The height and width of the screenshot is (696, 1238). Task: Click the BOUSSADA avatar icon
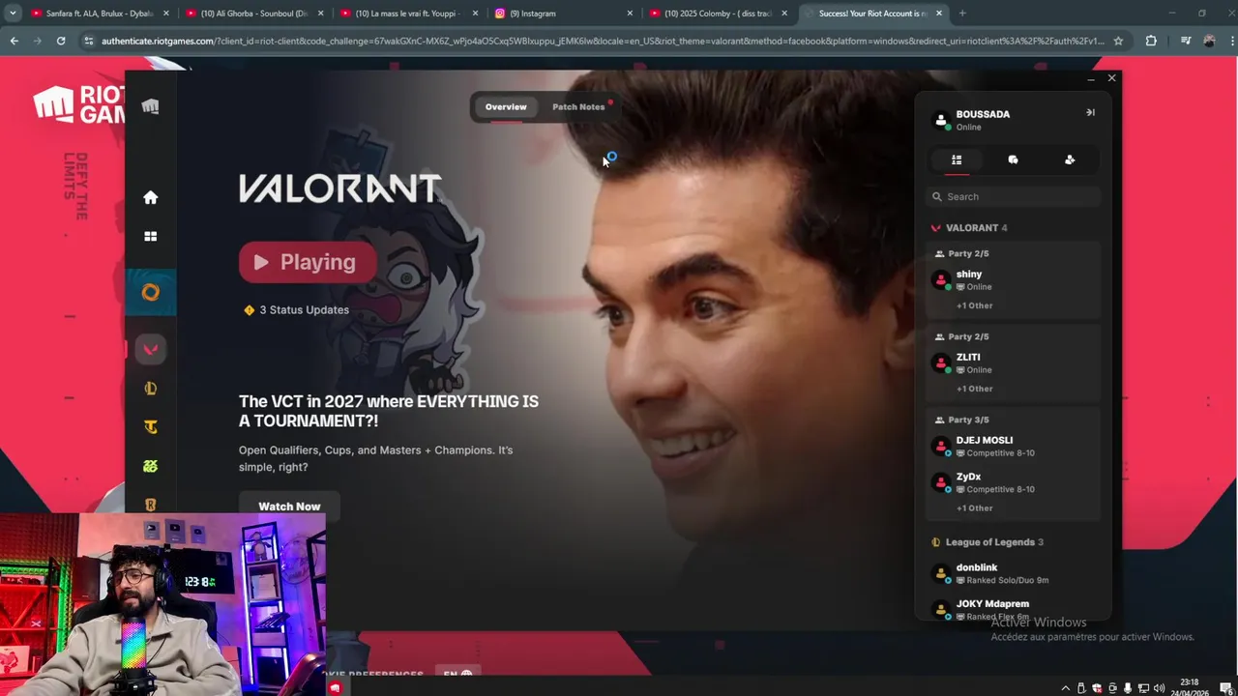tap(940, 120)
